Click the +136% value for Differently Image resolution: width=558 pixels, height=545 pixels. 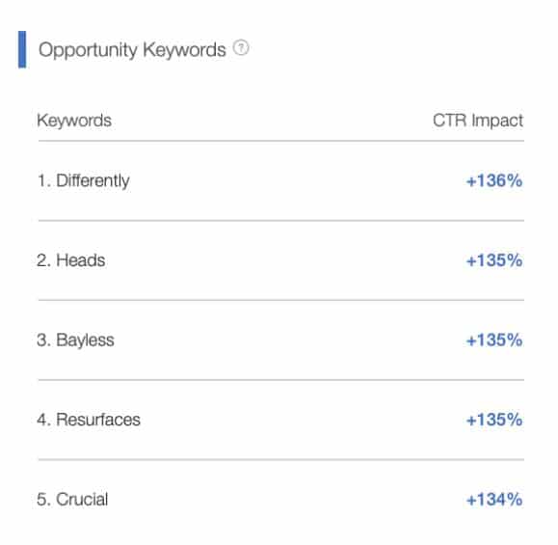click(x=494, y=180)
